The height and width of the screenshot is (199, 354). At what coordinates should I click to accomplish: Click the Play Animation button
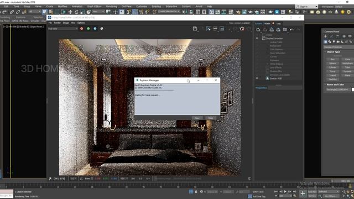point(285,192)
